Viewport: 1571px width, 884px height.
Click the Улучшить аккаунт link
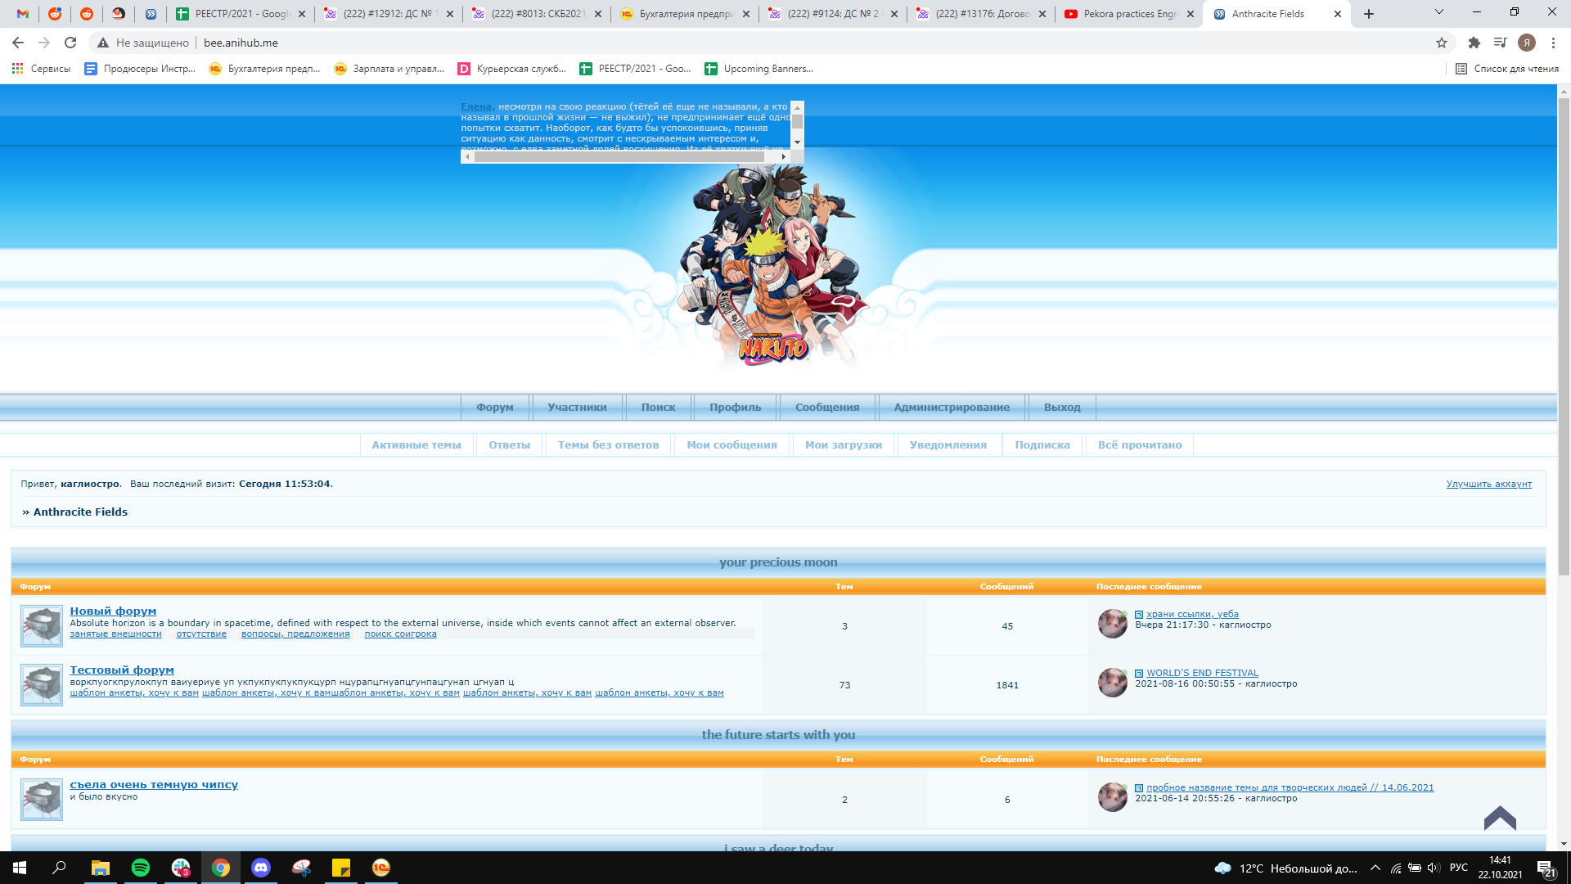coord(1488,484)
